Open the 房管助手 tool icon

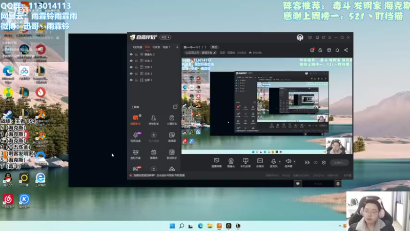point(153,120)
